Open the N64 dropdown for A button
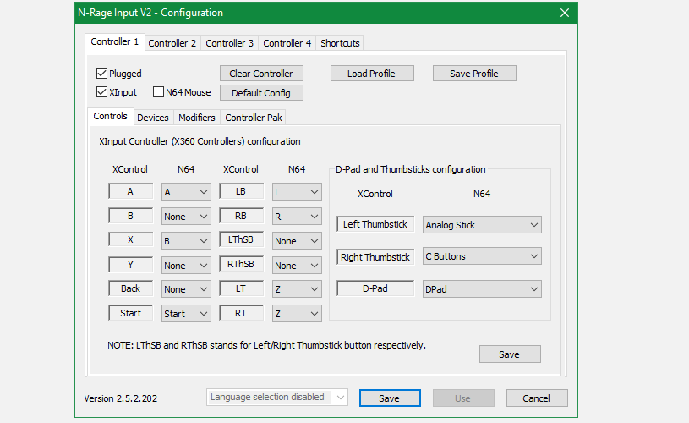Viewport: 689px width, 423px height. [x=186, y=192]
